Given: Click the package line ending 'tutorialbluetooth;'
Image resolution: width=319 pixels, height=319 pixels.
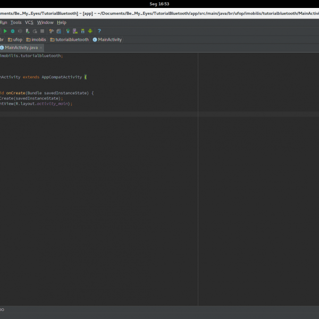Looking at the screenshot, I should pos(31,56).
